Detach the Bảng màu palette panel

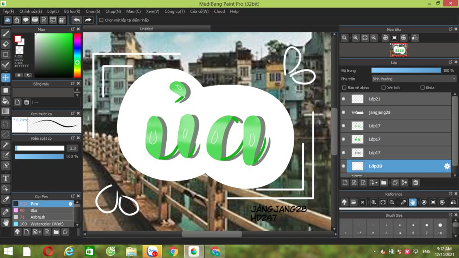tap(73, 84)
